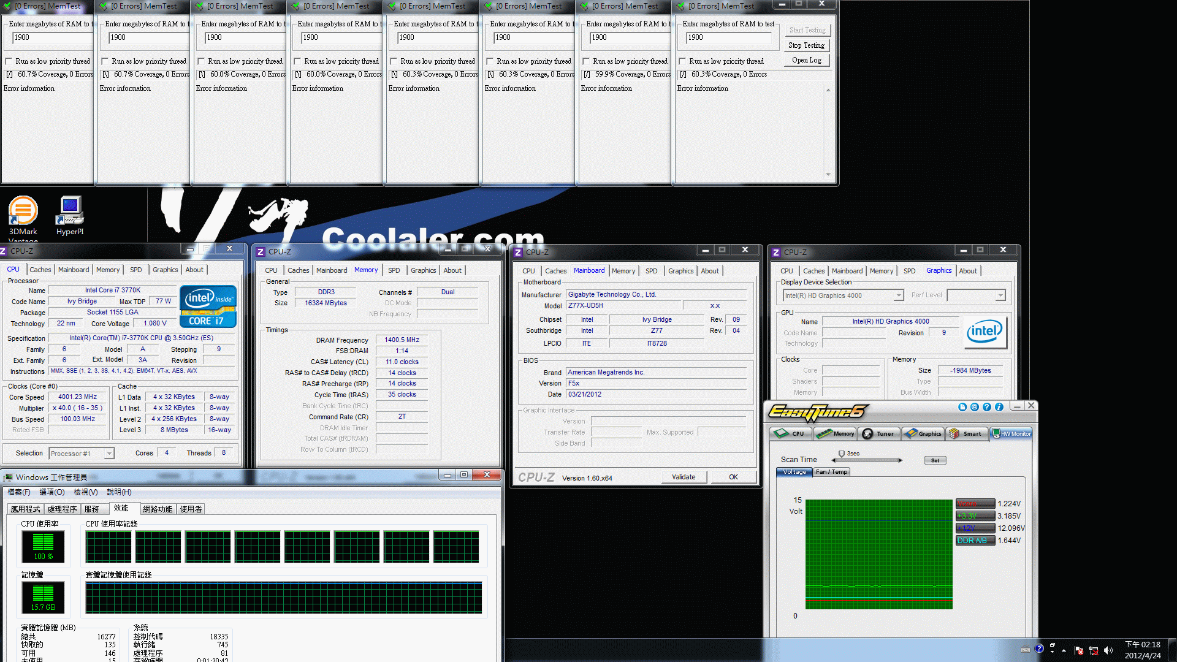The image size is (1177, 662).
Task: Open EasyTune6 info icon
Action: [x=999, y=407]
